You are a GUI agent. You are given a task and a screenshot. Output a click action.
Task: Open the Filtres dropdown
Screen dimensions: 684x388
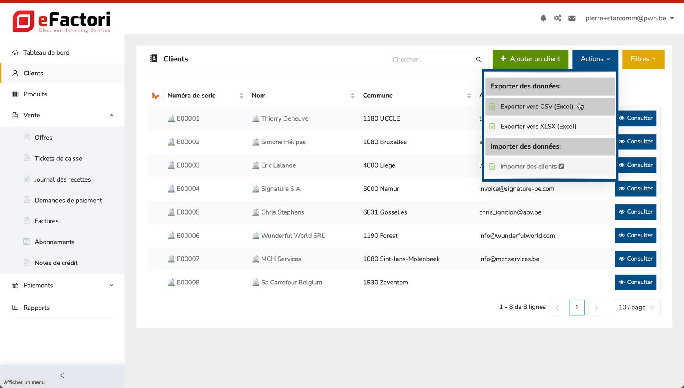point(643,59)
